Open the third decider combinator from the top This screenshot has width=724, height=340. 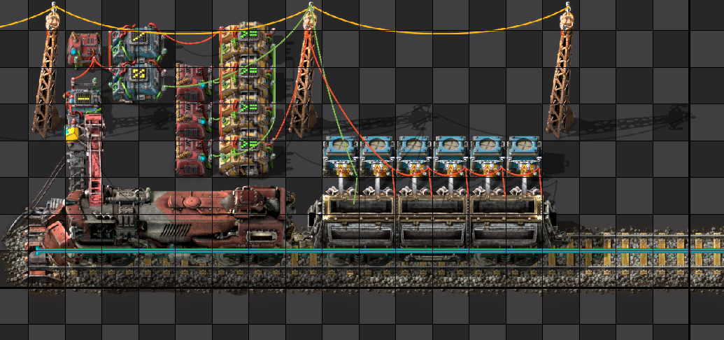click(x=246, y=113)
